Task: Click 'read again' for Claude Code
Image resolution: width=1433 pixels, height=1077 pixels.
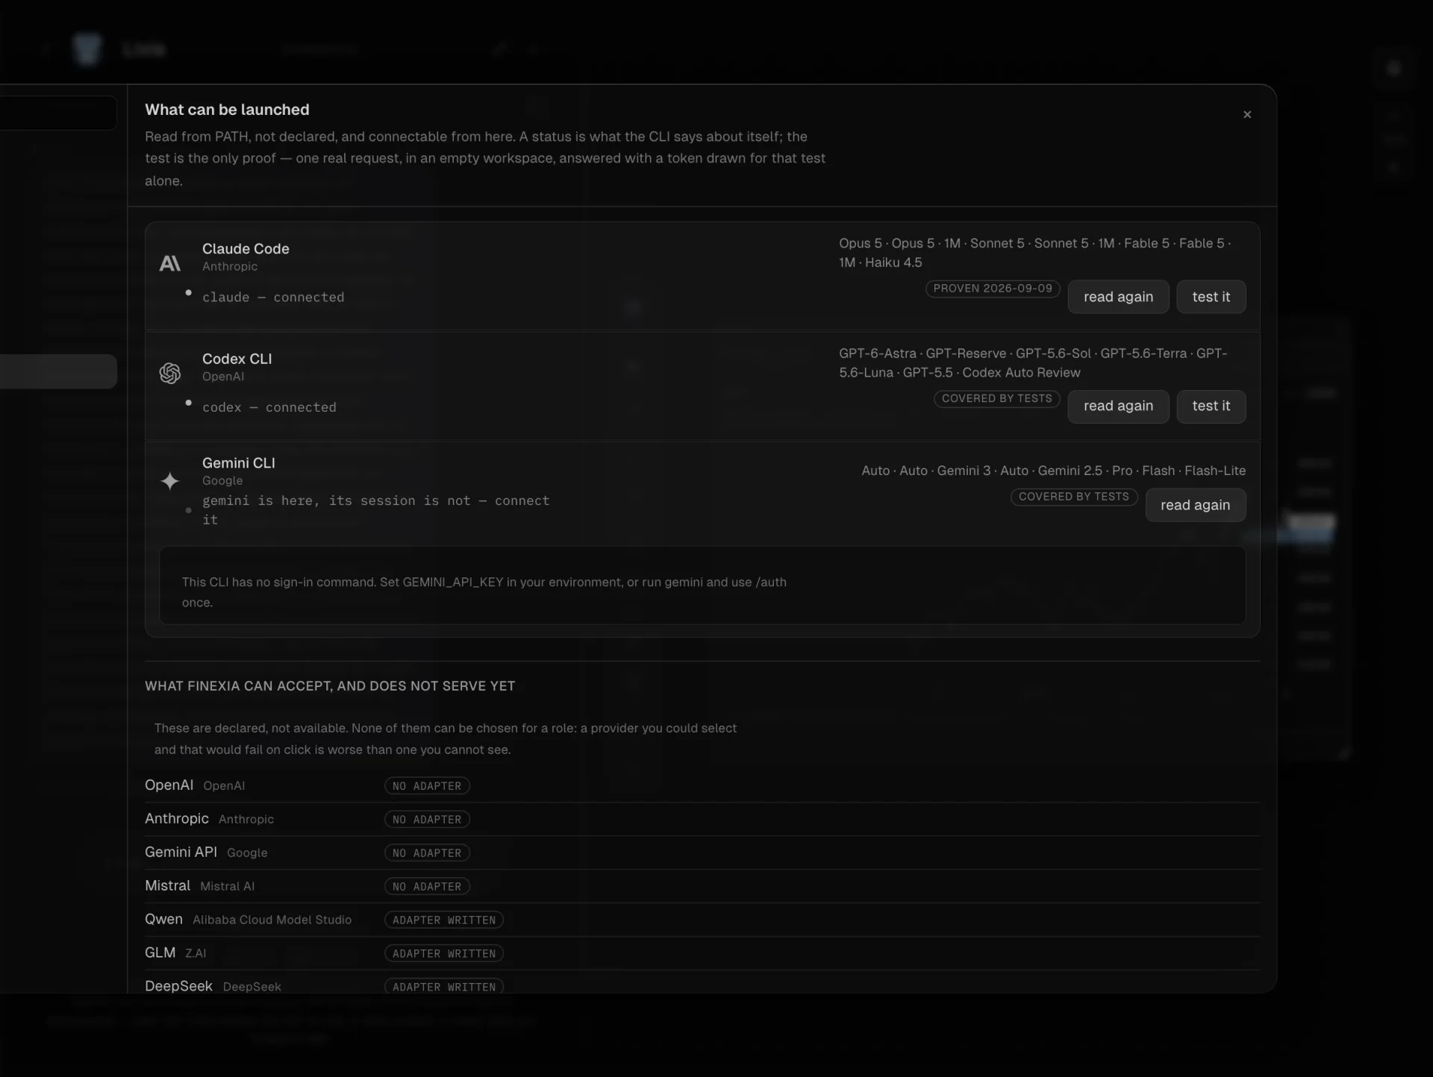Action: tap(1118, 297)
